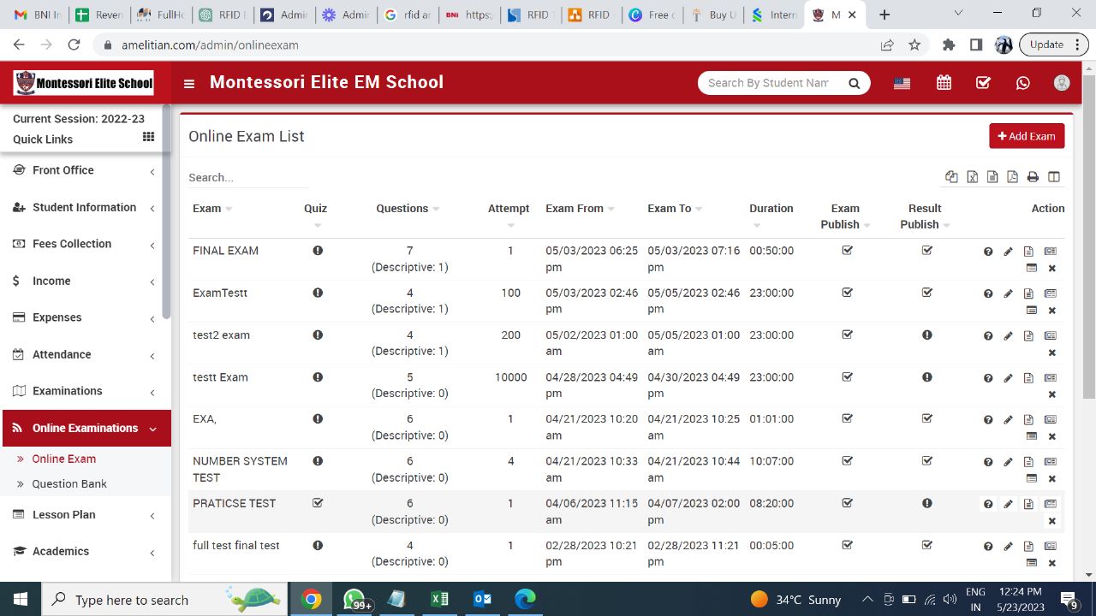Open the list icon for full test final test
This screenshot has height=616, width=1096.
coord(1032,563)
